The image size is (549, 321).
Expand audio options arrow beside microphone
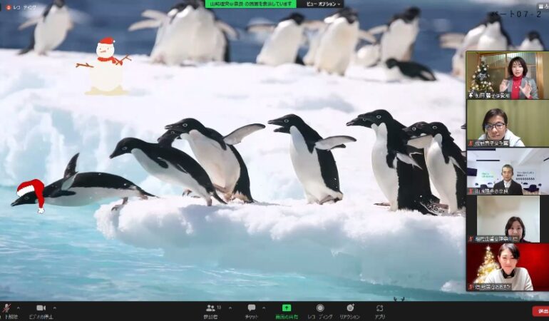[17, 307]
